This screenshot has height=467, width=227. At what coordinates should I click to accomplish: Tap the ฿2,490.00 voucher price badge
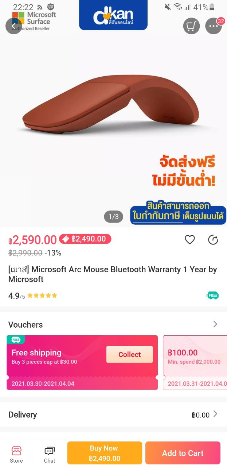[x=85, y=239]
